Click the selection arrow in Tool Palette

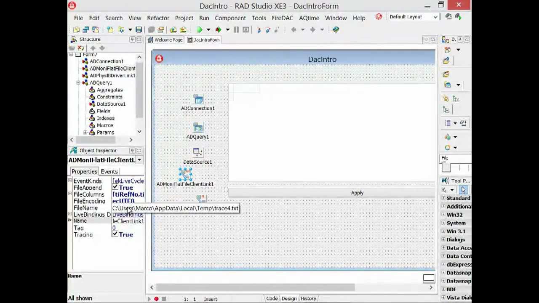463,190
